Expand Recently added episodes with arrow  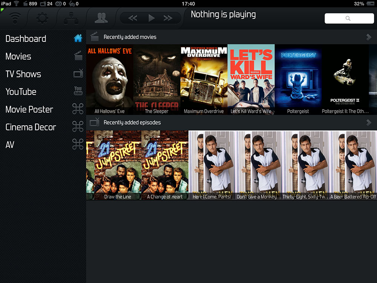(369, 123)
